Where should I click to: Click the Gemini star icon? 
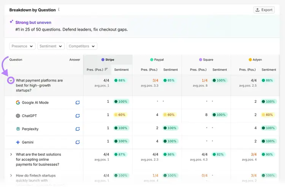pos(18,142)
